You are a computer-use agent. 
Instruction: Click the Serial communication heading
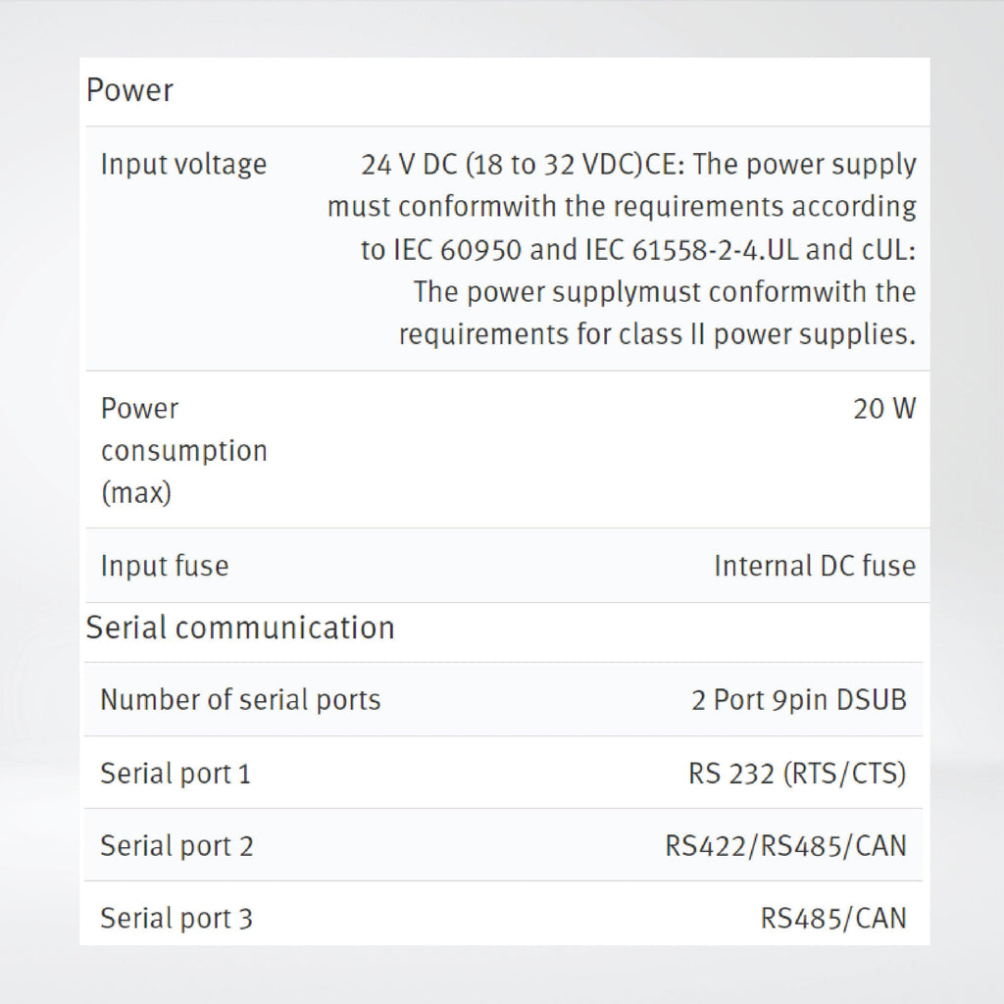click(x=240, y=627)
